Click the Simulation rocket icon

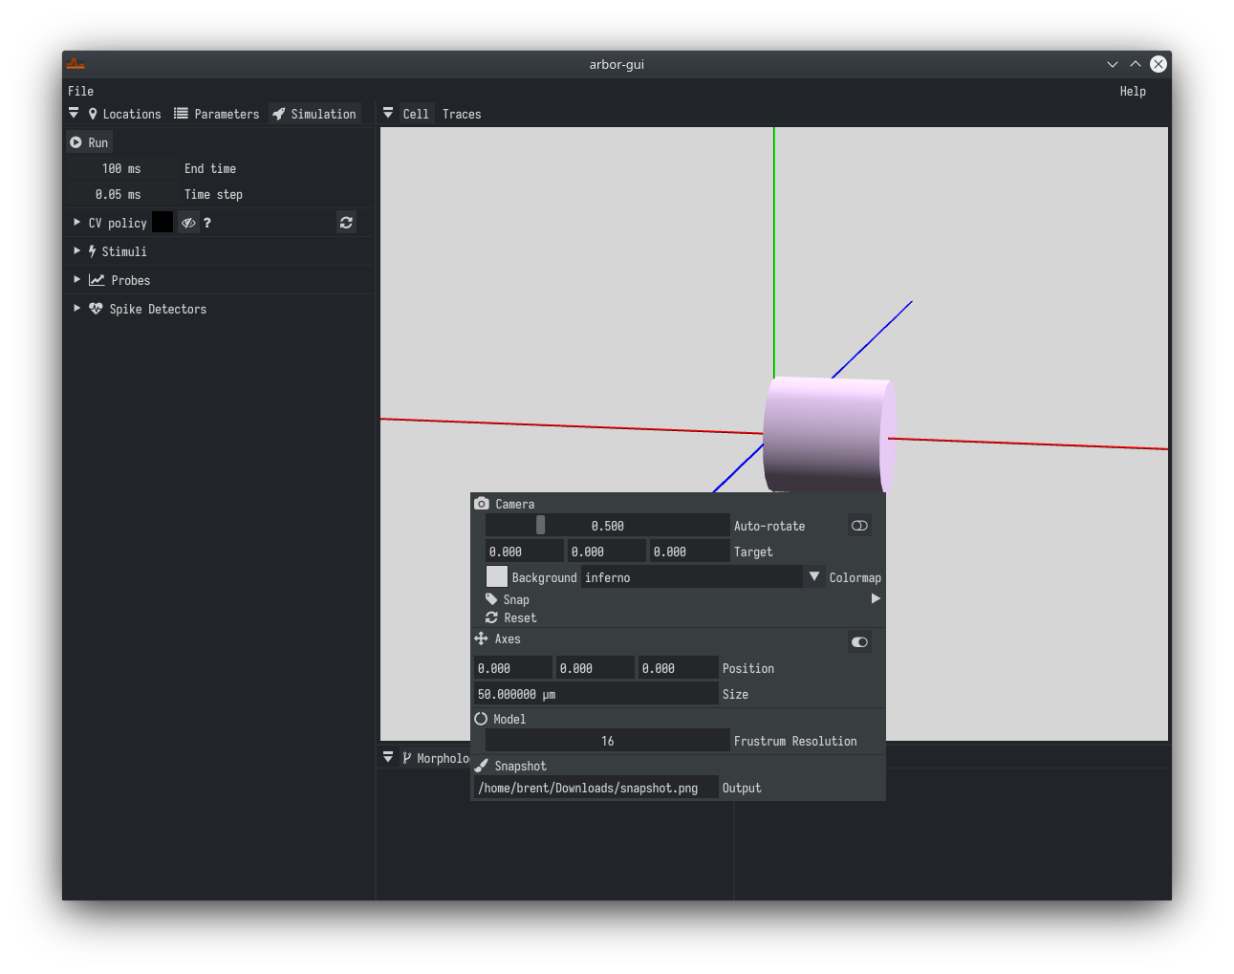[x=279, y=114]
